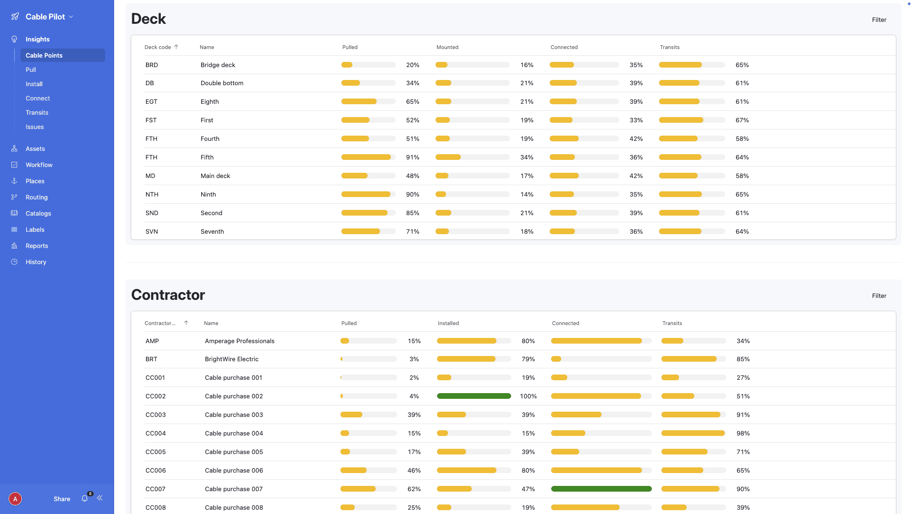Image resolution: width=913 pixels, height=514 pixels.
Task: Open the Cable Pilot workspace dropdown
Action: pyautogui.click(x=71, y=16)
